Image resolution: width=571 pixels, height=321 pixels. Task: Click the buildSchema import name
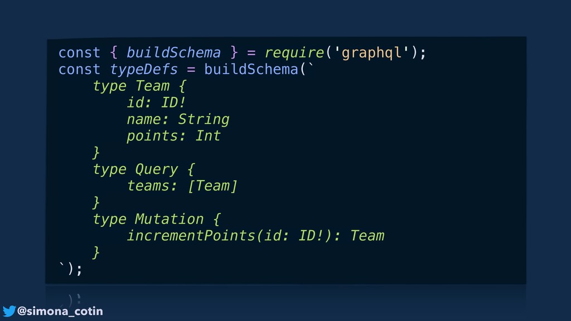point(174,53)
